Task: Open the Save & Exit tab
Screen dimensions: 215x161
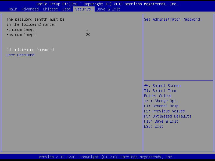Action: click(x=109, y=9)
